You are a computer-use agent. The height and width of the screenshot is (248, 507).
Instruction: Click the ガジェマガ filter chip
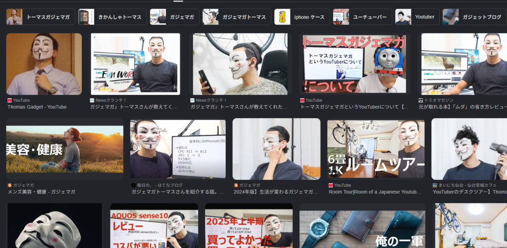point(175,17)
